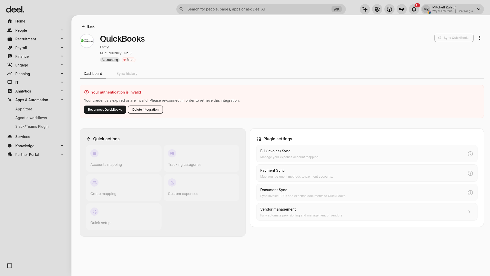The height and width of the screenshot is (276, 490).
Task: Expand the Partner Portal menu chevron
Action: pyautogui.click(x=62, y=154)
